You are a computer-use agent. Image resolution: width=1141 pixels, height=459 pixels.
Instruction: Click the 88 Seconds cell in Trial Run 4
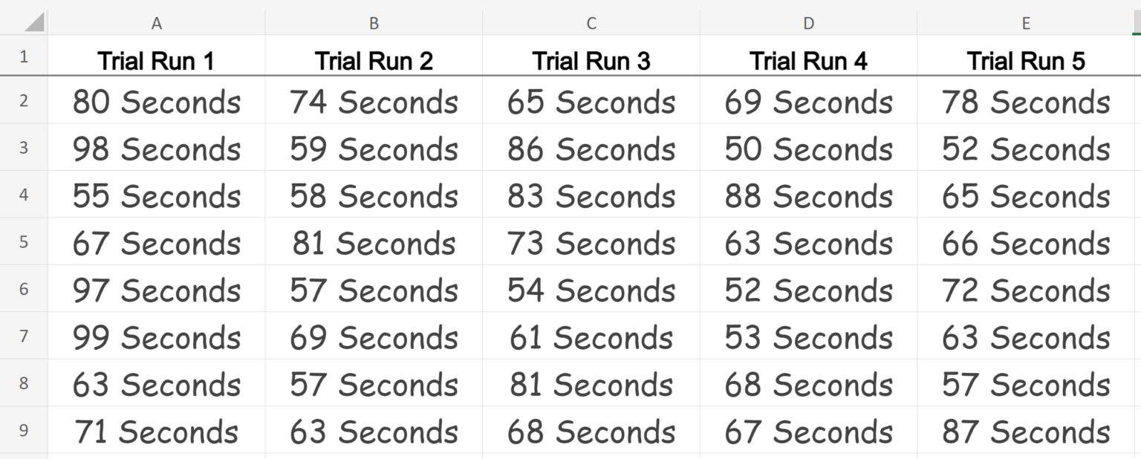(x=808, y=196)
